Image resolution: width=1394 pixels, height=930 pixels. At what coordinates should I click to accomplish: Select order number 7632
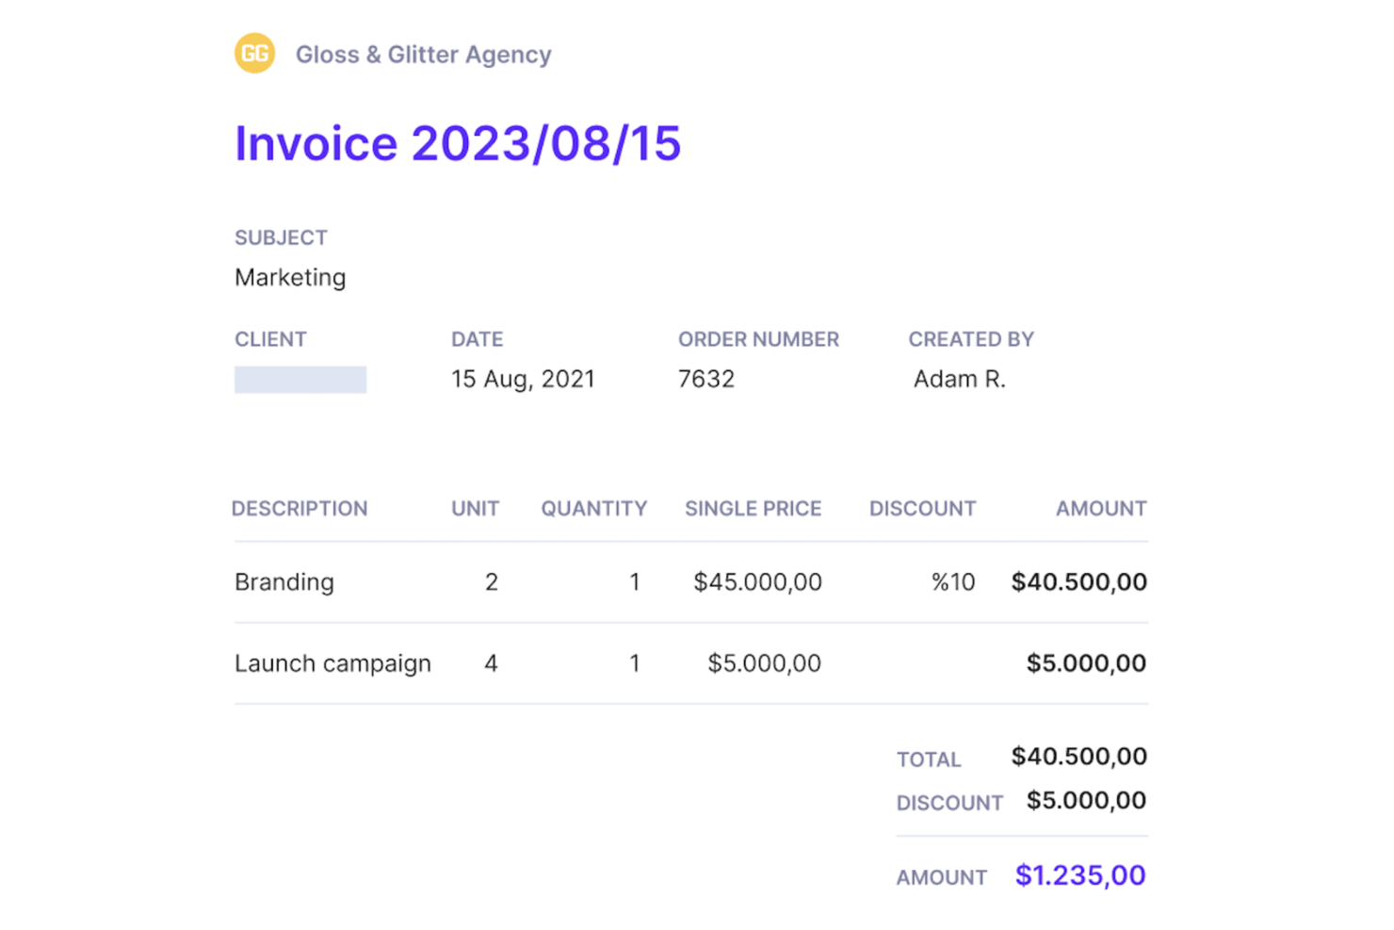coord(705,379)
